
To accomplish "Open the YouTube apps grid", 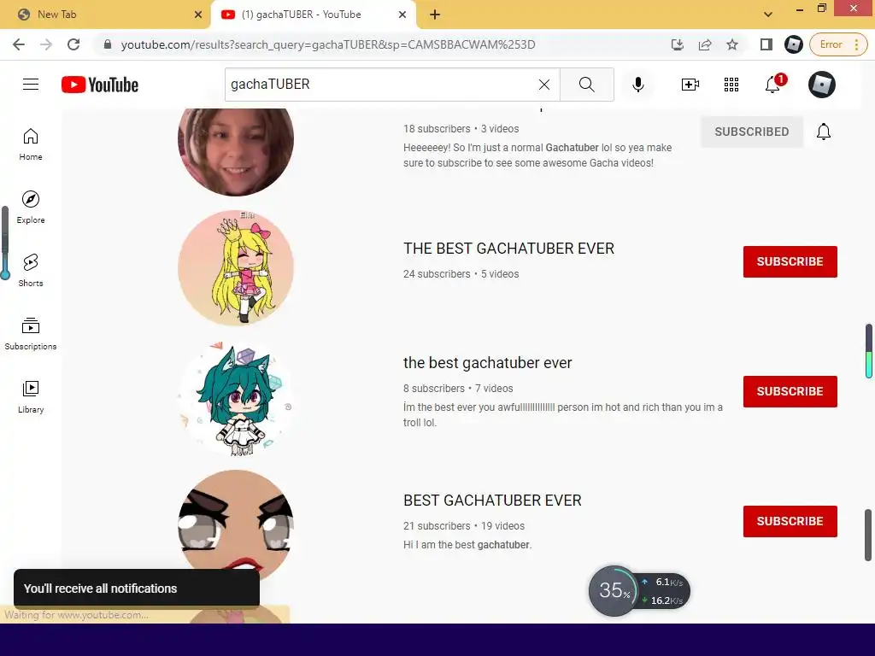I will pos(731,85).
